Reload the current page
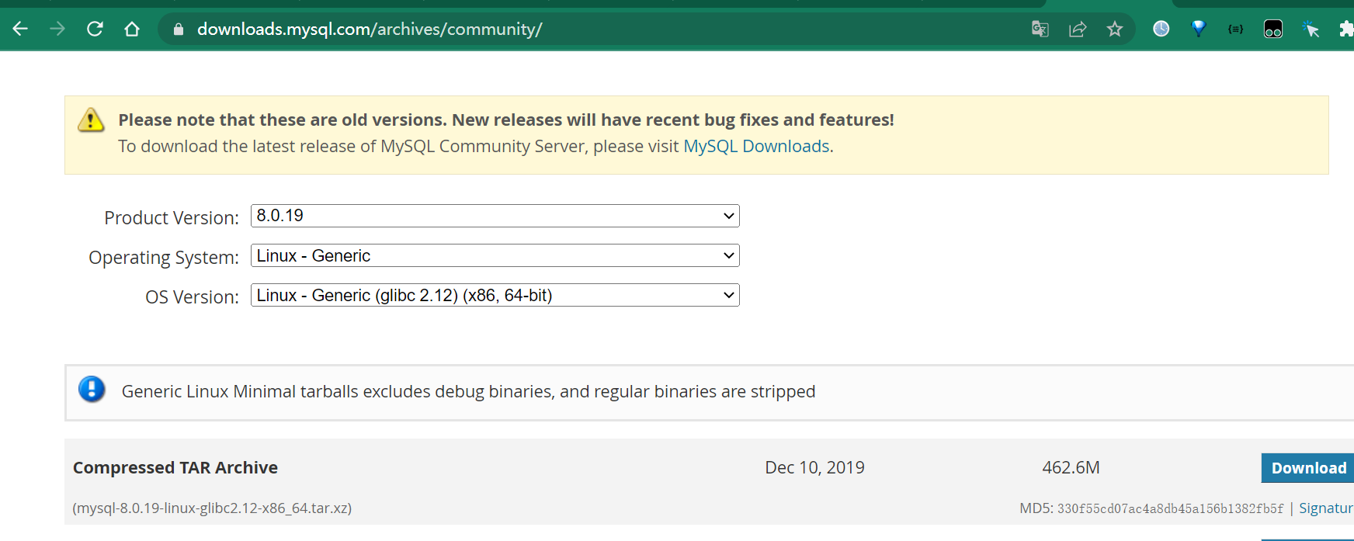This screenshot has height=541, width=1354. (95, 29)
